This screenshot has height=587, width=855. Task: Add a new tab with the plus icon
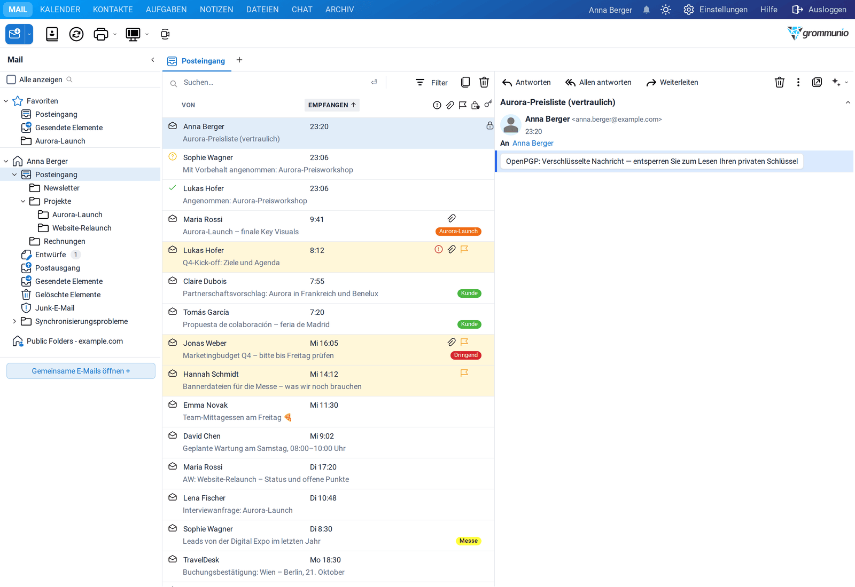239,60
